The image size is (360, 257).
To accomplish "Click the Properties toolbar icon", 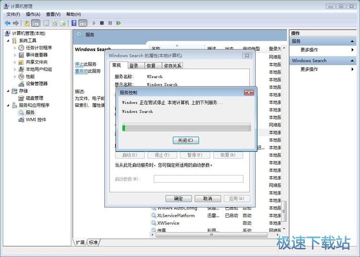I will click(47, 23).
